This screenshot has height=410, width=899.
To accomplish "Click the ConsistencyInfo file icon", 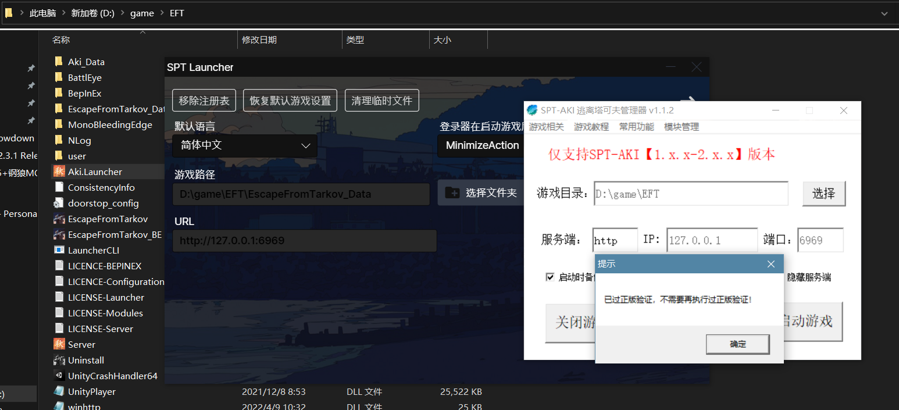I will point(58,187).
